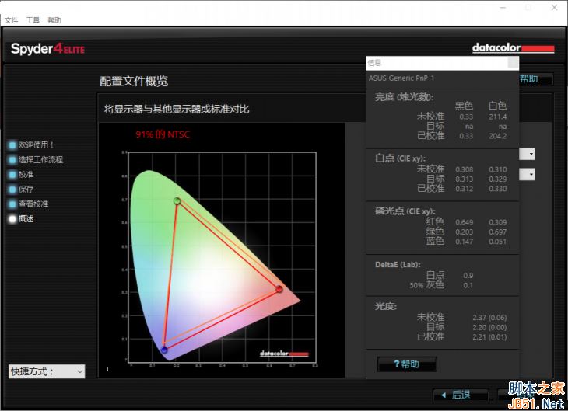
Task: Click the blue phosphor x value 0.147
Action: 464,242
